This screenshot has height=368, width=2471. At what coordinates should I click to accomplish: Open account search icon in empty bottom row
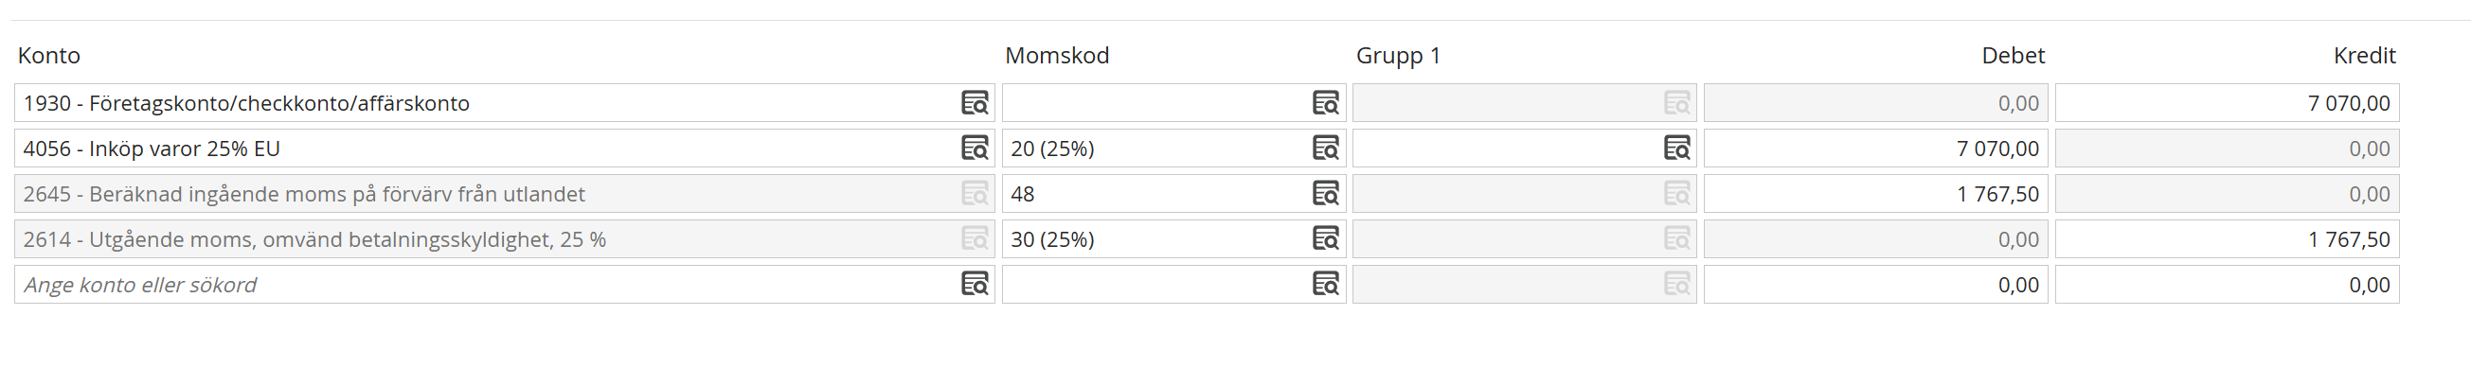tap(975, 284)
